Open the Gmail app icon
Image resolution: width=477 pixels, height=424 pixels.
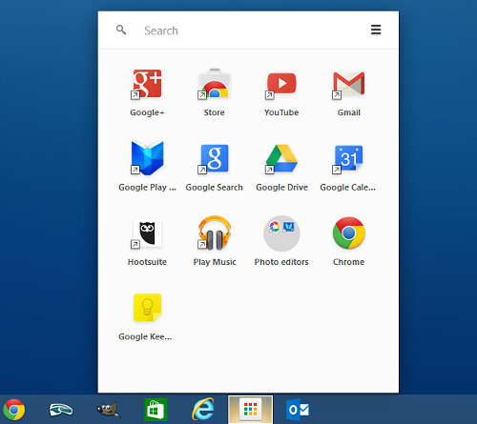[x=349, y=84]
